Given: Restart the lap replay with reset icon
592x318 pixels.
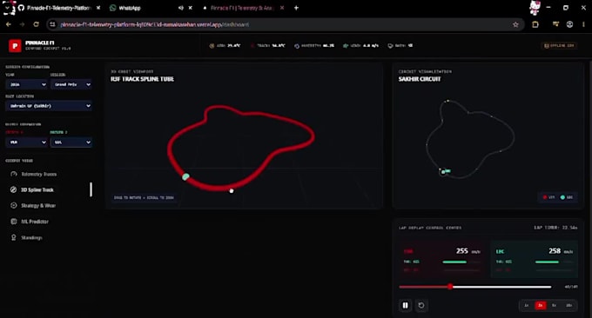Looking at the screenshot, I should click(x=421, y=305).
